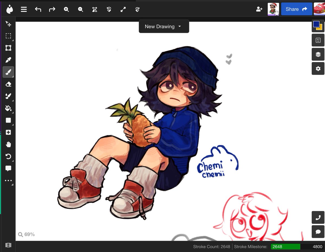Viewport: 325px width, 252px height.
Task: Undo the last stroke
Action: coord(38,9)
